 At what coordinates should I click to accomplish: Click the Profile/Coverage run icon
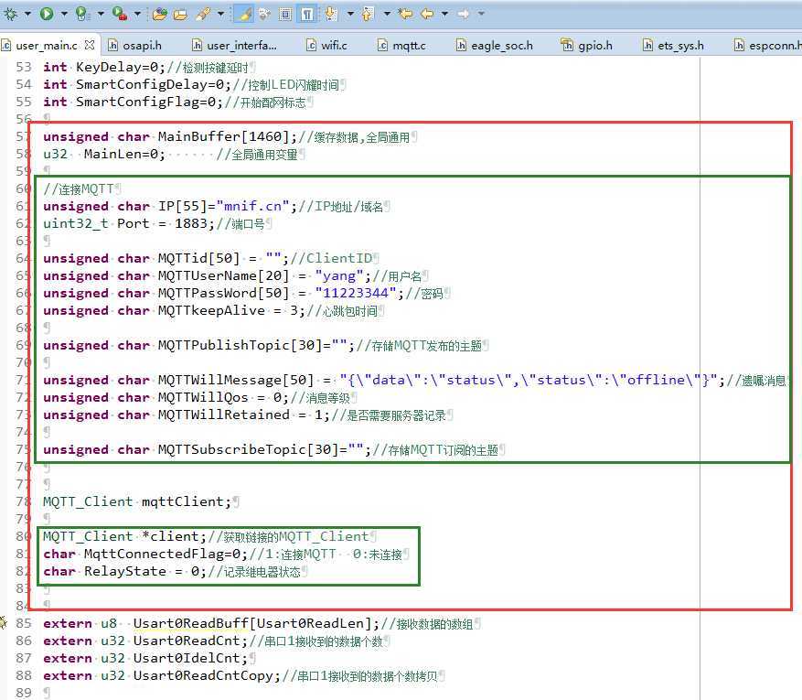click(x=82, y=14)
